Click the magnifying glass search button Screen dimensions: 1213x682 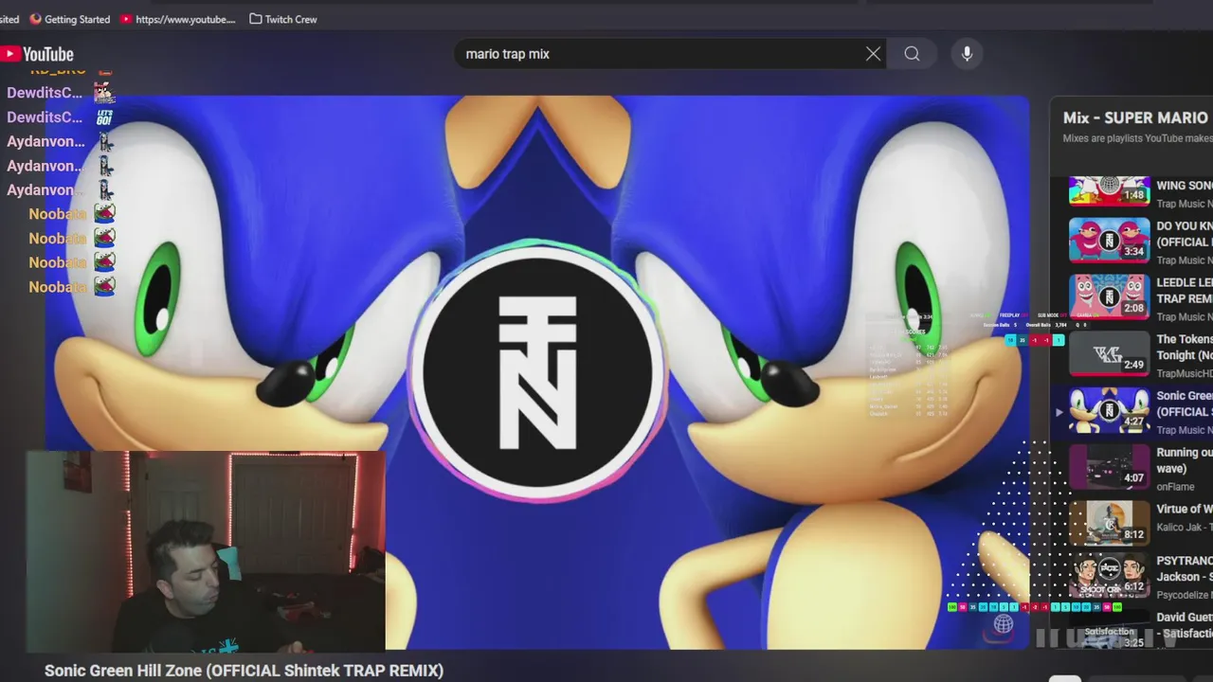pyautogui.click(x=912, y=54)
